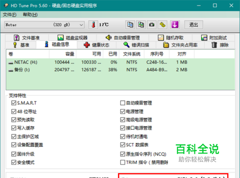Click the 退出 button
240x178 pixels.
click(x=193, y=25)
